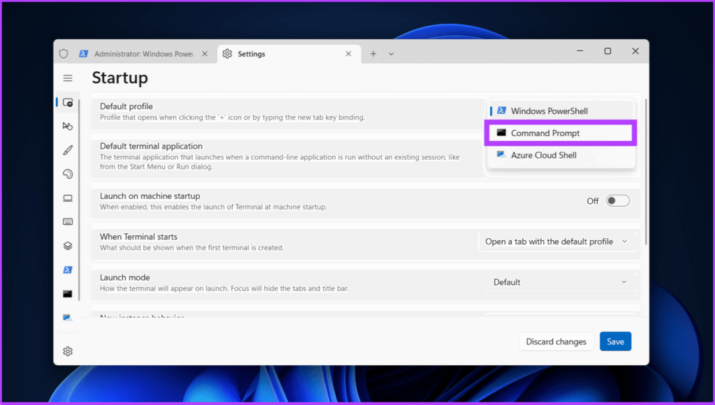Click the Default profile setting label

(x=126, y=106)
